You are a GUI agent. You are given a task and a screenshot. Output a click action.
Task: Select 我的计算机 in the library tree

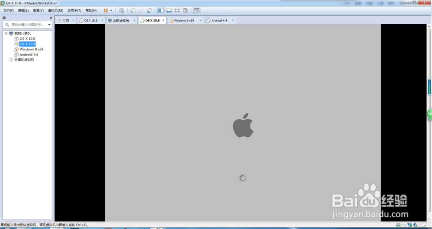coord(22,34)
